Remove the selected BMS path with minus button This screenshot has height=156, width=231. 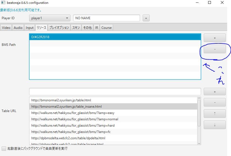(x=215, y=49)
